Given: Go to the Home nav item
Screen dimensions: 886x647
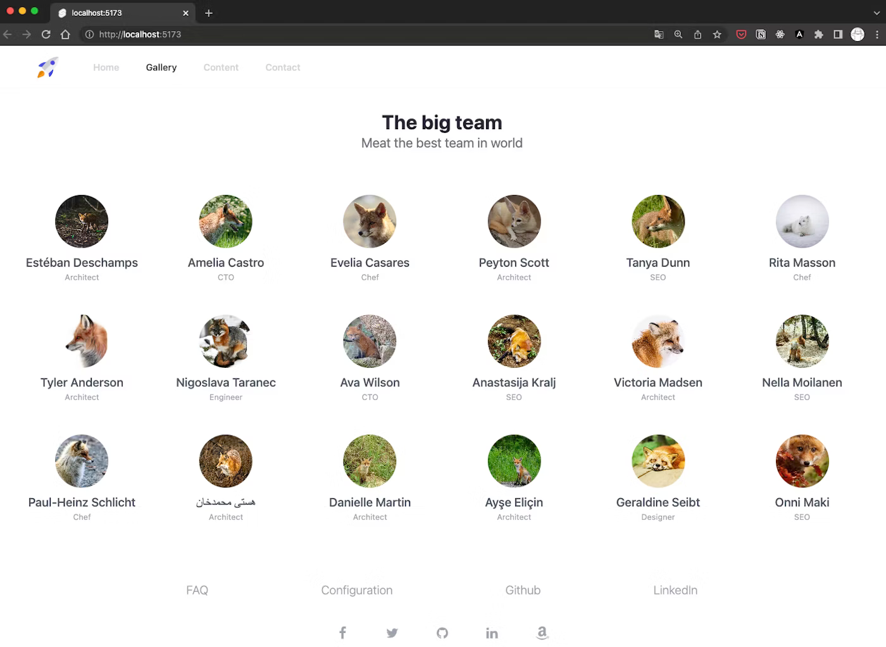Looking at the screenshot, I should [x=106, y=67].
